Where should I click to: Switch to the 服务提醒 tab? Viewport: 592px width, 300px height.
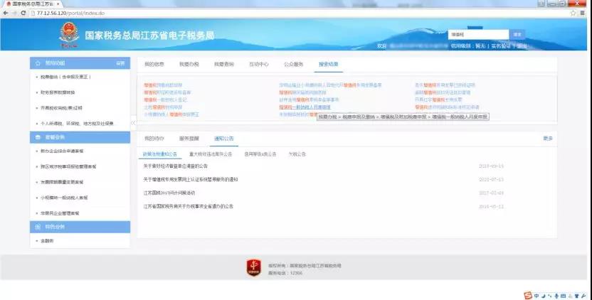(189, 139)
